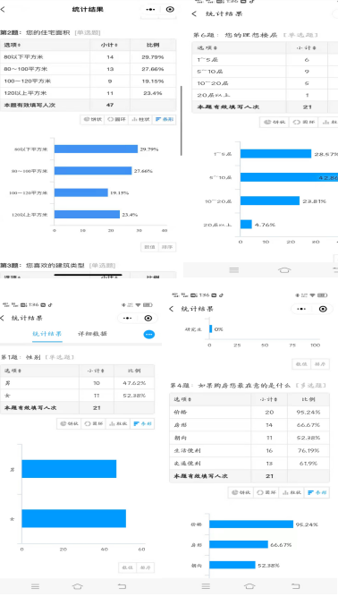Image resolution: width=338 pixels, height=597 pixels.
Task: Choose bar chart (条形) for the 购房最在意 question
Action: [x=317, y=492]
